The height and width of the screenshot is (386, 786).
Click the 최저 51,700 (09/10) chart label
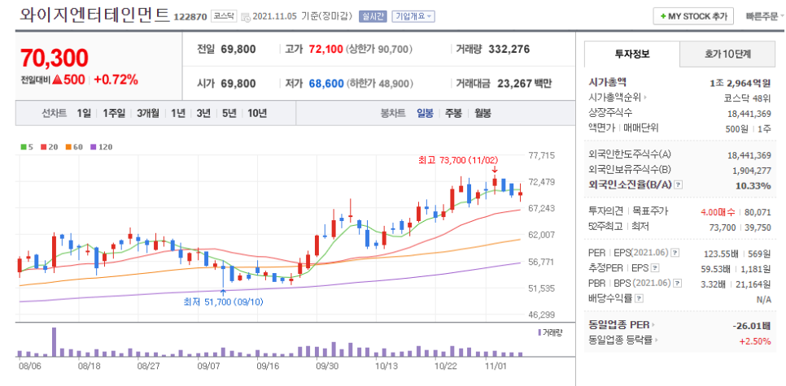tap(223, 301)
